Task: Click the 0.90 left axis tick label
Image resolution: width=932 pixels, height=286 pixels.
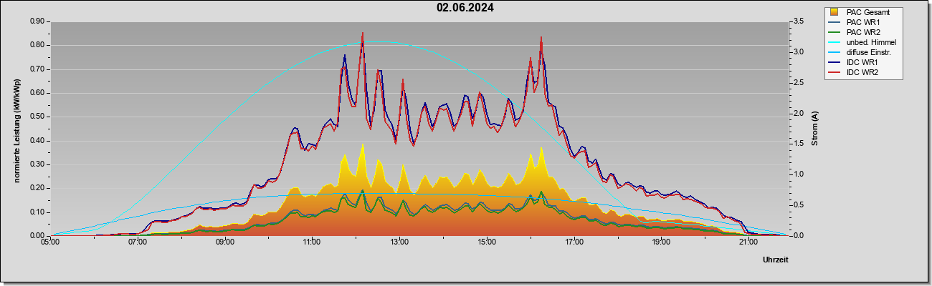Action: (x=38, y=21)
